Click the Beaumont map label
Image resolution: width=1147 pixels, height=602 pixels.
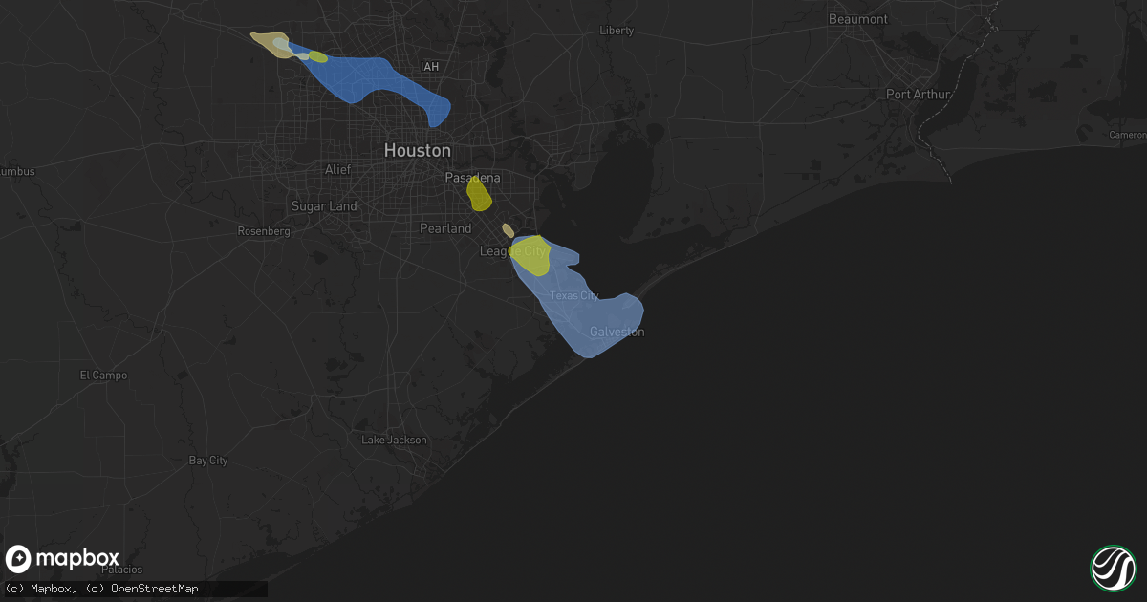click(857, 19)
